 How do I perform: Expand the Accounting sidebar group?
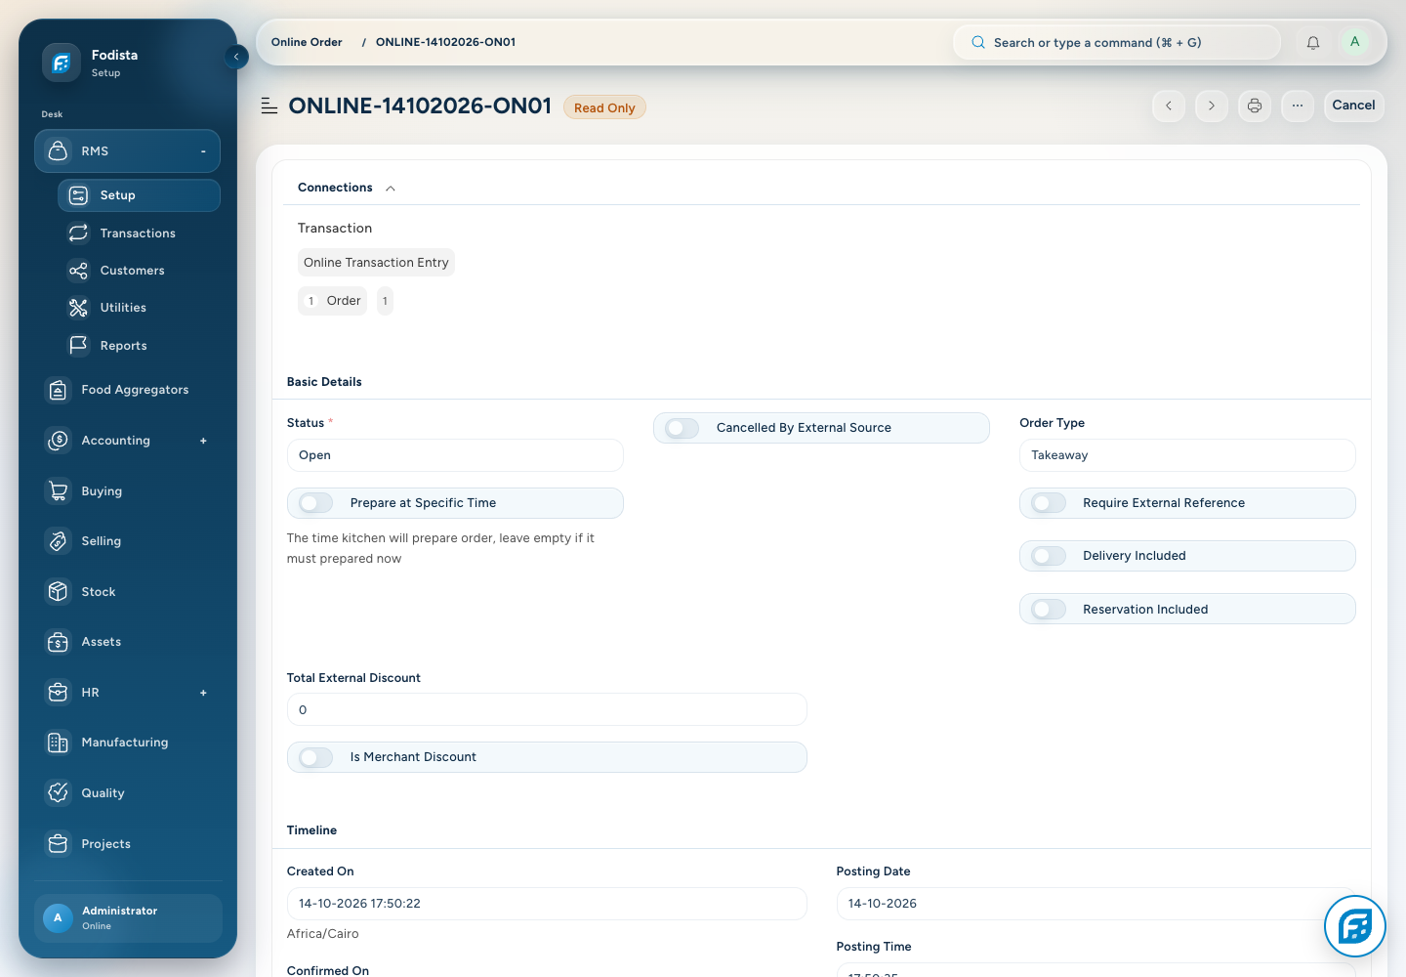(203, 441)
